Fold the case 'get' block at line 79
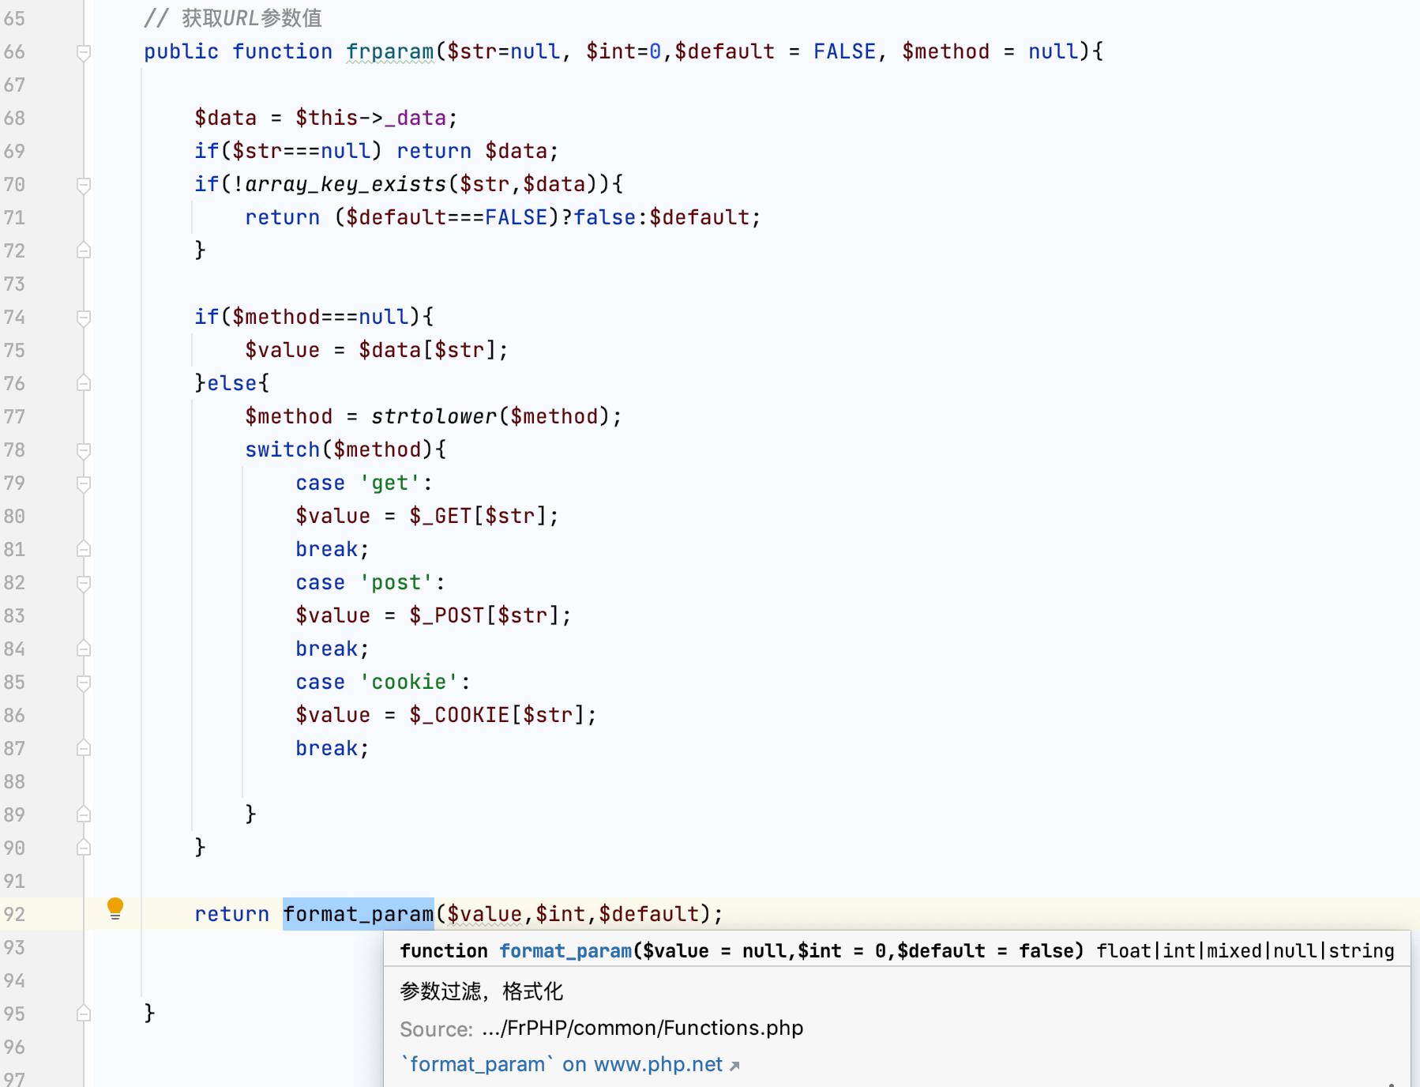The width and height of the screenshot is (1420, 1087). tap(83, 483)
